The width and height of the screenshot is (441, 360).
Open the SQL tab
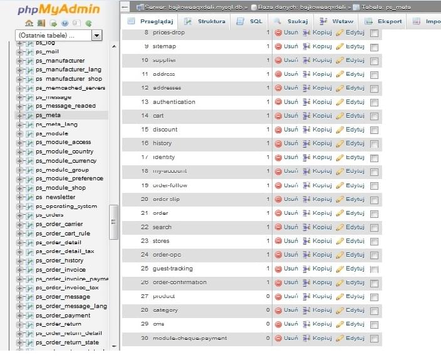tap(250, 21)
